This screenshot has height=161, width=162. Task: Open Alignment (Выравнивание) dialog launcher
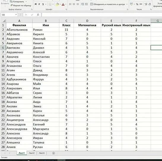(x=128, y=10)
